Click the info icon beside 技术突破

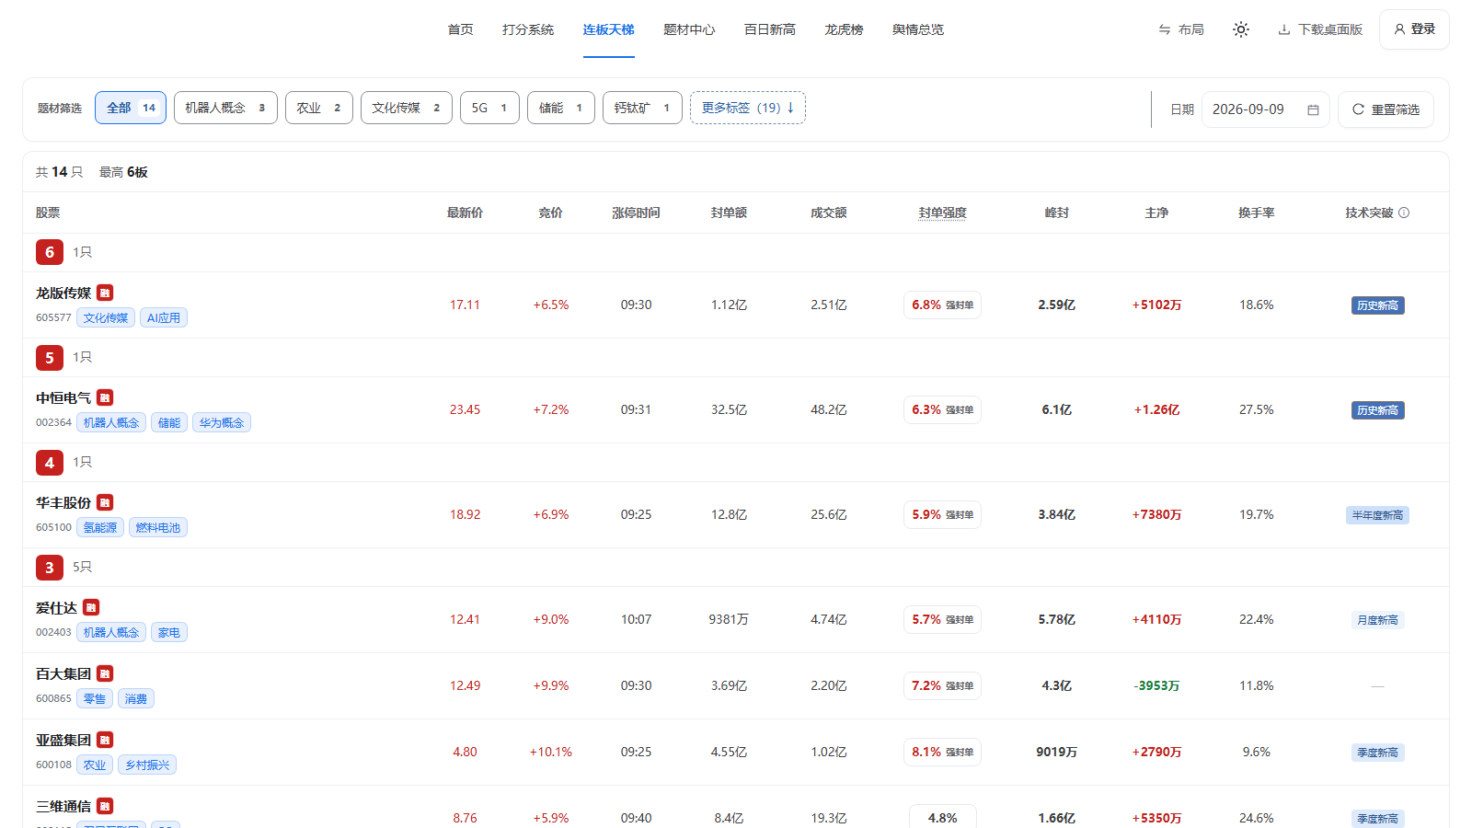point(1404,213)
